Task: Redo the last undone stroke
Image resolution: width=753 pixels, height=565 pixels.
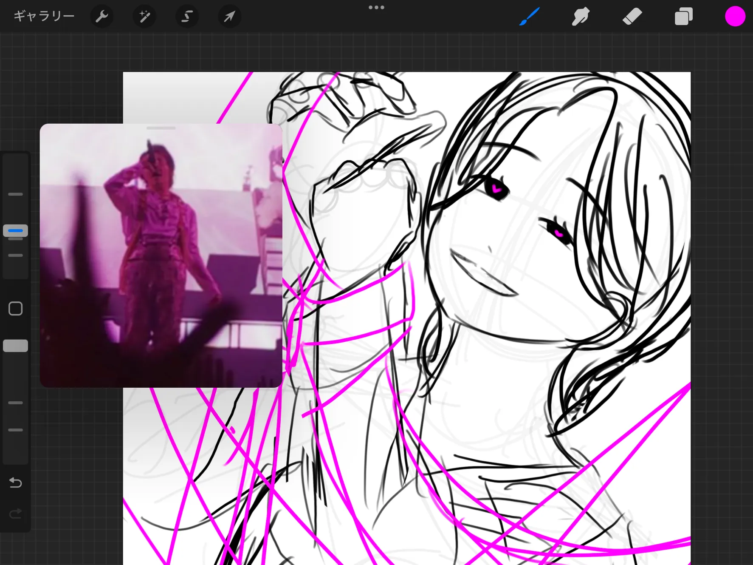Action: click(x=15, y=514)
